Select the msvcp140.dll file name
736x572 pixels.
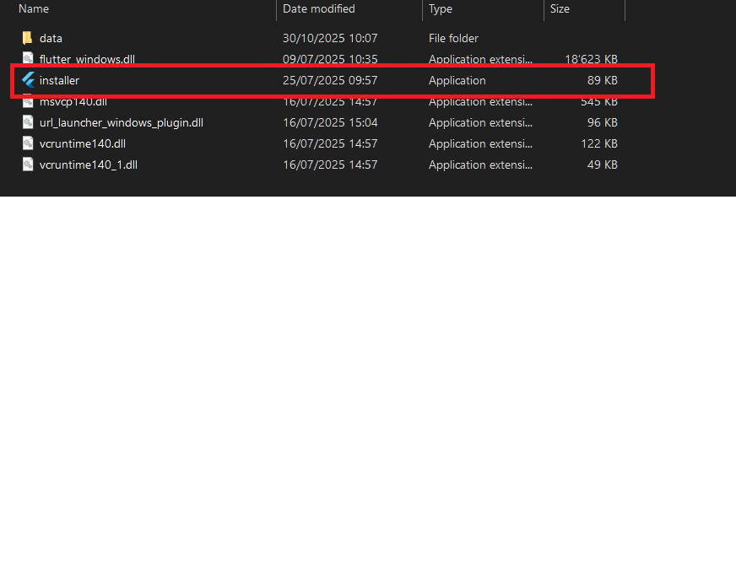pyautogui.click(x=73, y=102)
